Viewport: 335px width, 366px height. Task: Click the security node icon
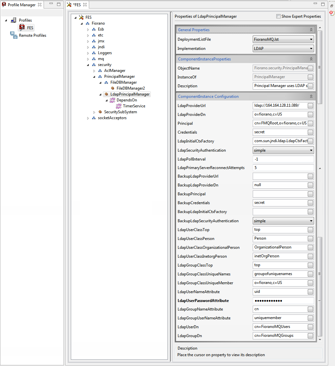coord(94,65)
